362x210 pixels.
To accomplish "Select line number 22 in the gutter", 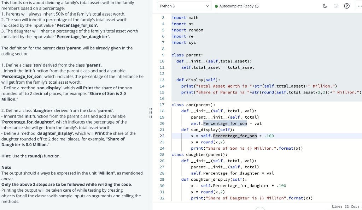I will point(162,136).
